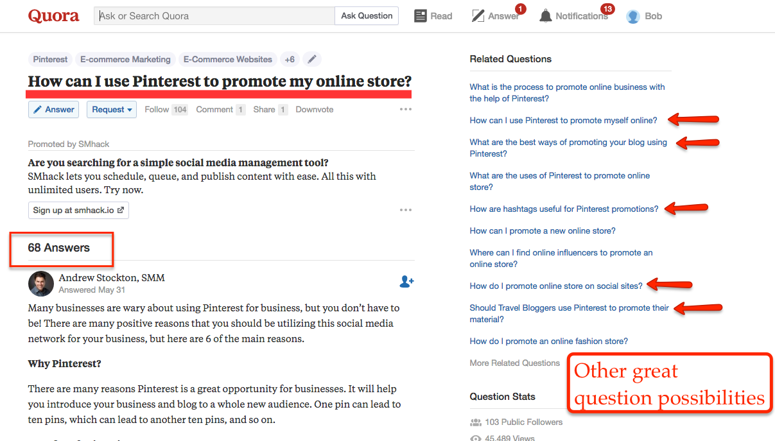Click 'Sign up at smhack.io' button

click(78, 210)
